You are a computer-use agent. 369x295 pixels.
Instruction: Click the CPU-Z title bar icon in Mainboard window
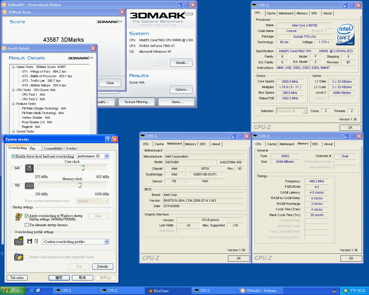point(143,136)
